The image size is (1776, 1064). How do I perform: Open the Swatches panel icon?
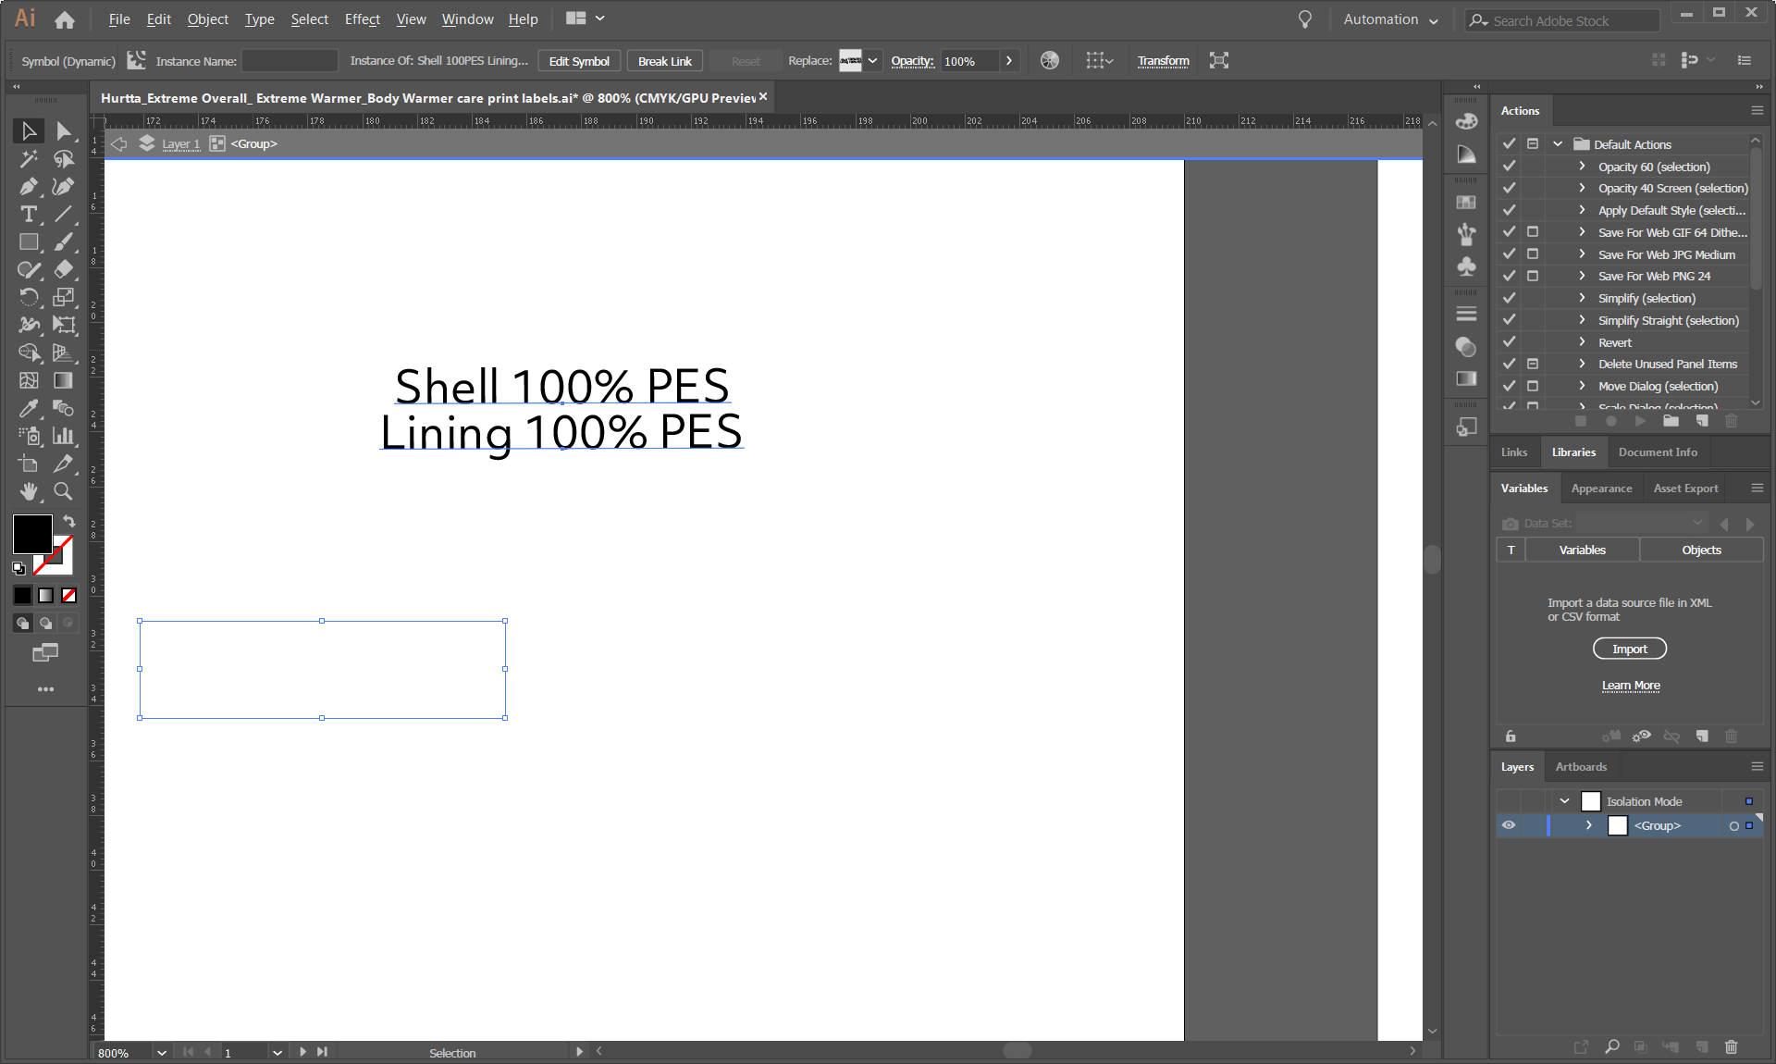1466,201
